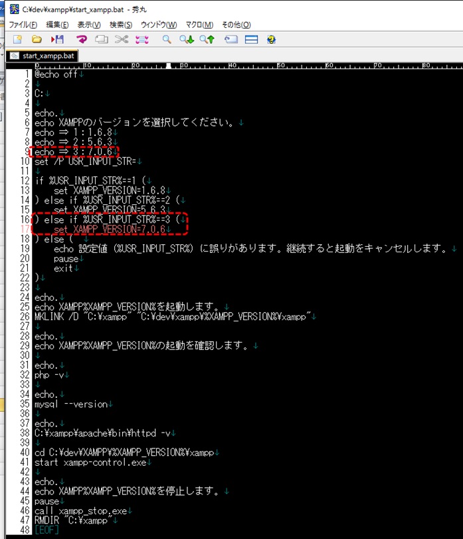Screen dimensions: 463x539
Task: Click the Find magnifier icon
Action: click(167, 40)
